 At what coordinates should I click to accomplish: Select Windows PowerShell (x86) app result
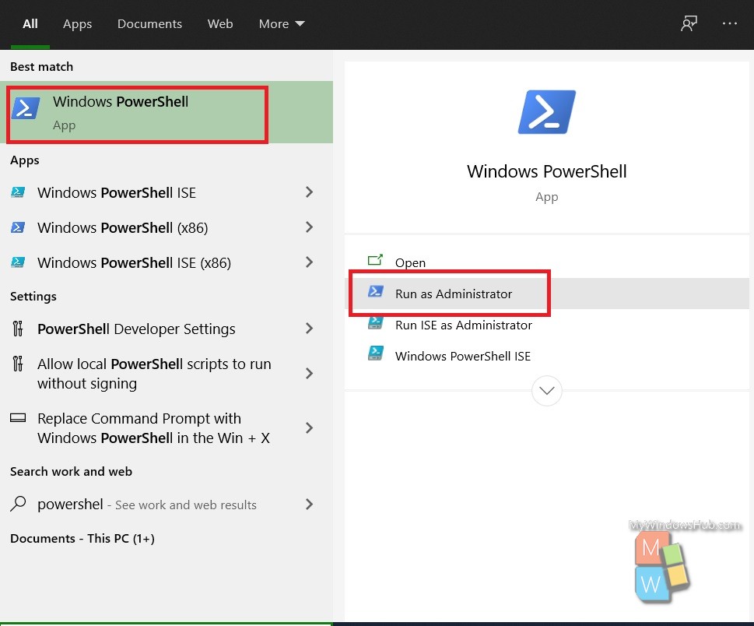click(167, 227)
